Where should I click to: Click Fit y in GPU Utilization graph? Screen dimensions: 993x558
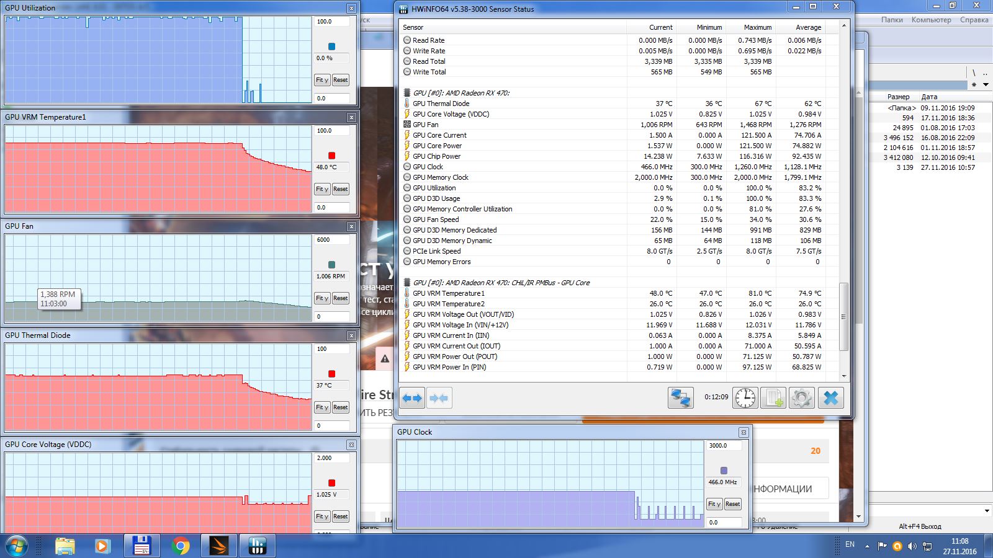pyautogui.click(x=321, y=80)
